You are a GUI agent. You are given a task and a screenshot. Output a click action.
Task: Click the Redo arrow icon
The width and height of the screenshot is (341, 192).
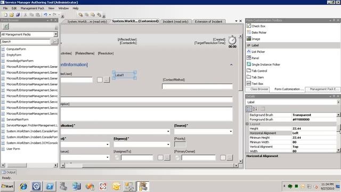point(54,14)
